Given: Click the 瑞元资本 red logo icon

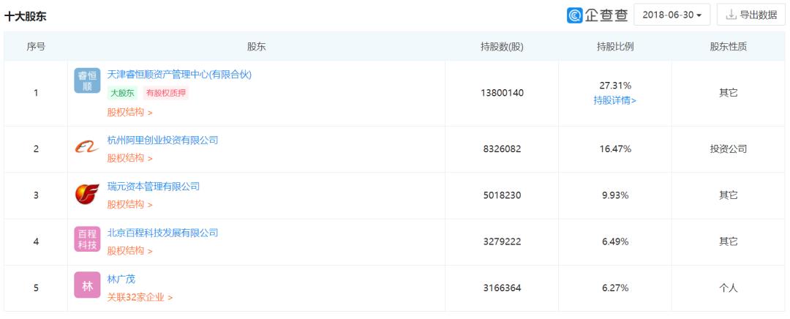Looking at the screenshot, I should pyautogui.click(x=87, y=195).
